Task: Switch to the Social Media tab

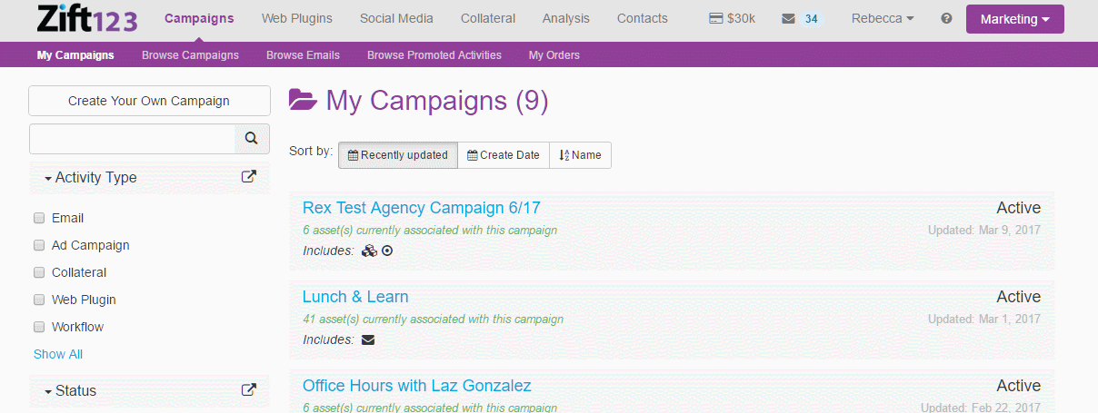Action: click(x=396, y=18)
